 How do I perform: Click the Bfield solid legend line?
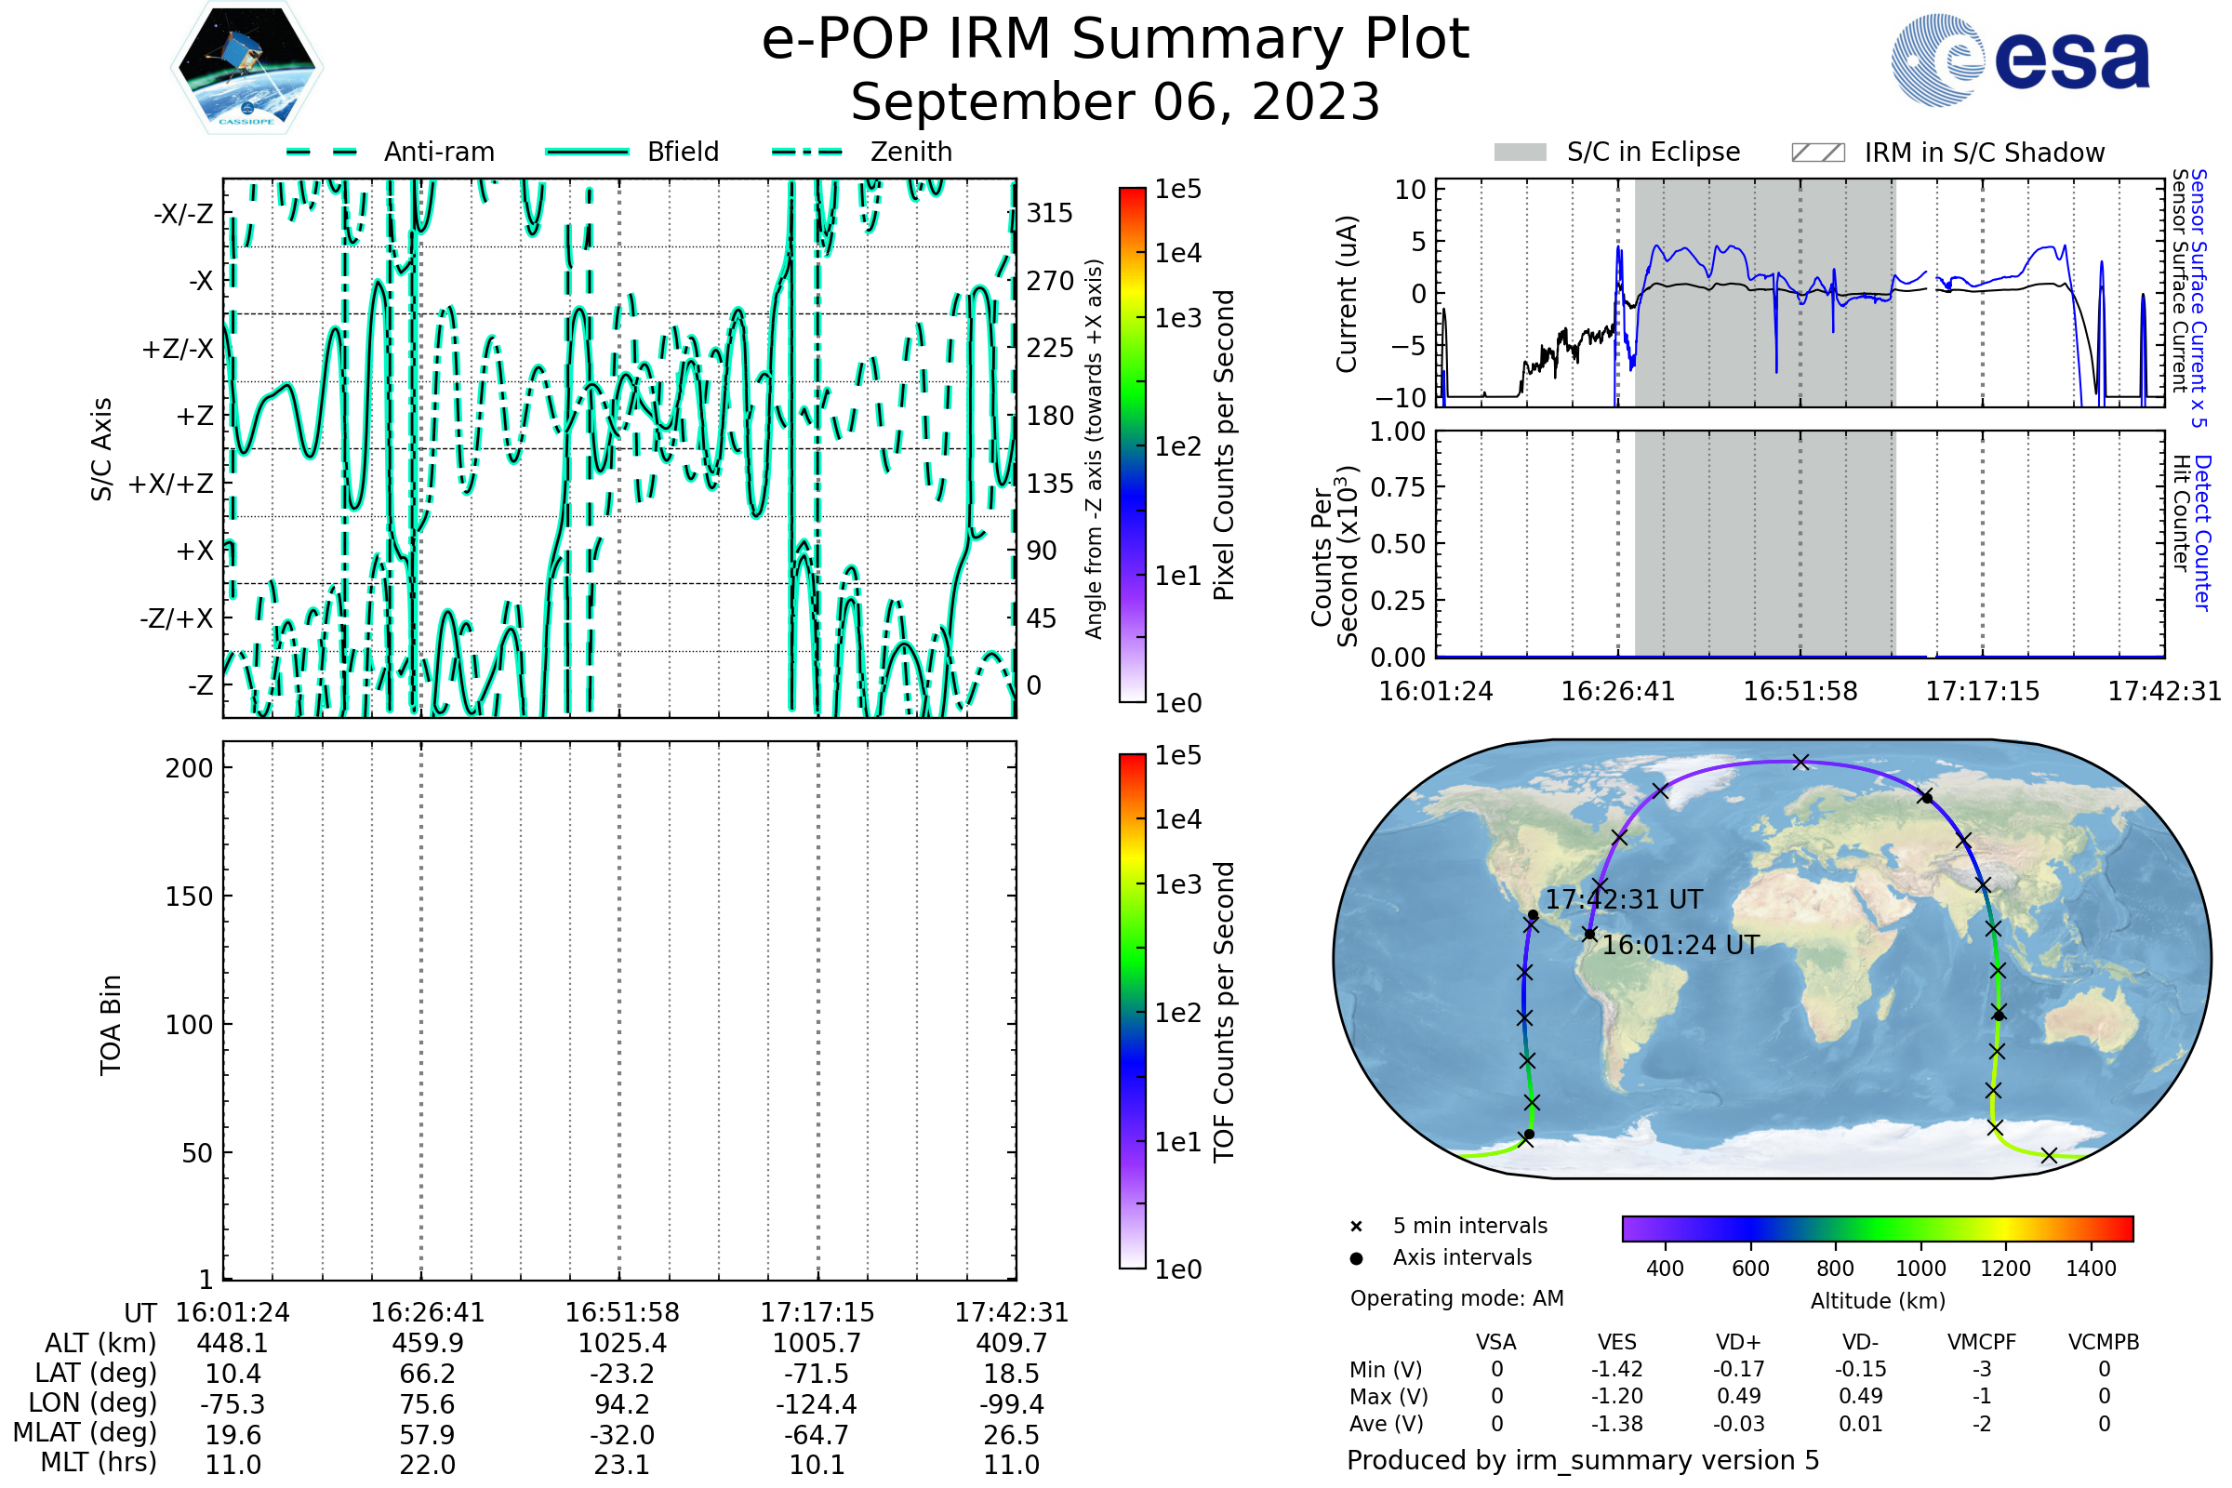click(x=588, y=152)
